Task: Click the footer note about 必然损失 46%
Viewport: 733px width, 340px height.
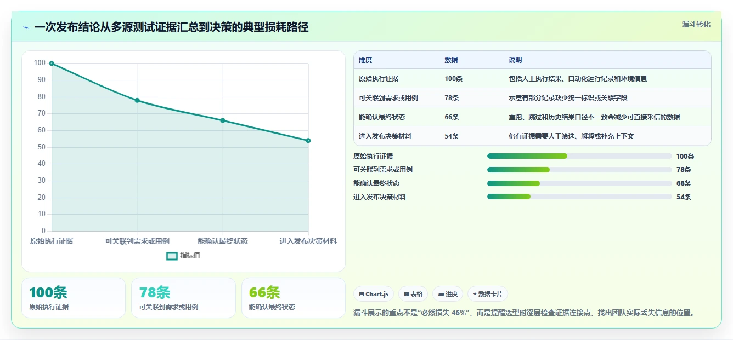Action: pyautogui.click(x=525, y=313)
